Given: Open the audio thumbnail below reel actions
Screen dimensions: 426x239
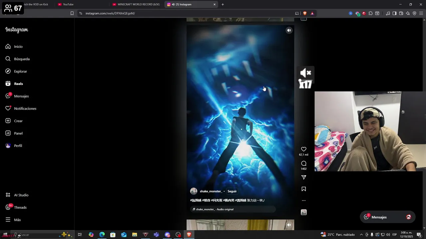Looking at the screenshot, I should [304, 212].
